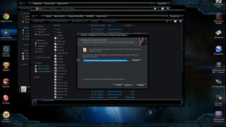The width and height of the screenshot is (226, 127).
Task: Click CAPCOM in the address breadcrumb
Action: tap(90, 16)
